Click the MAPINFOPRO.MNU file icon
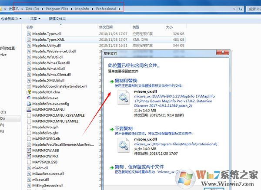 click(x=29, y=109)
